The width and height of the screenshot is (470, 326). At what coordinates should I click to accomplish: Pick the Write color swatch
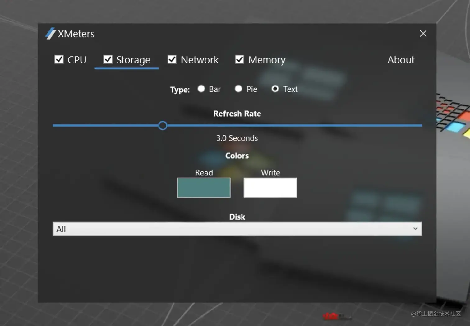[x=270, y=188]
